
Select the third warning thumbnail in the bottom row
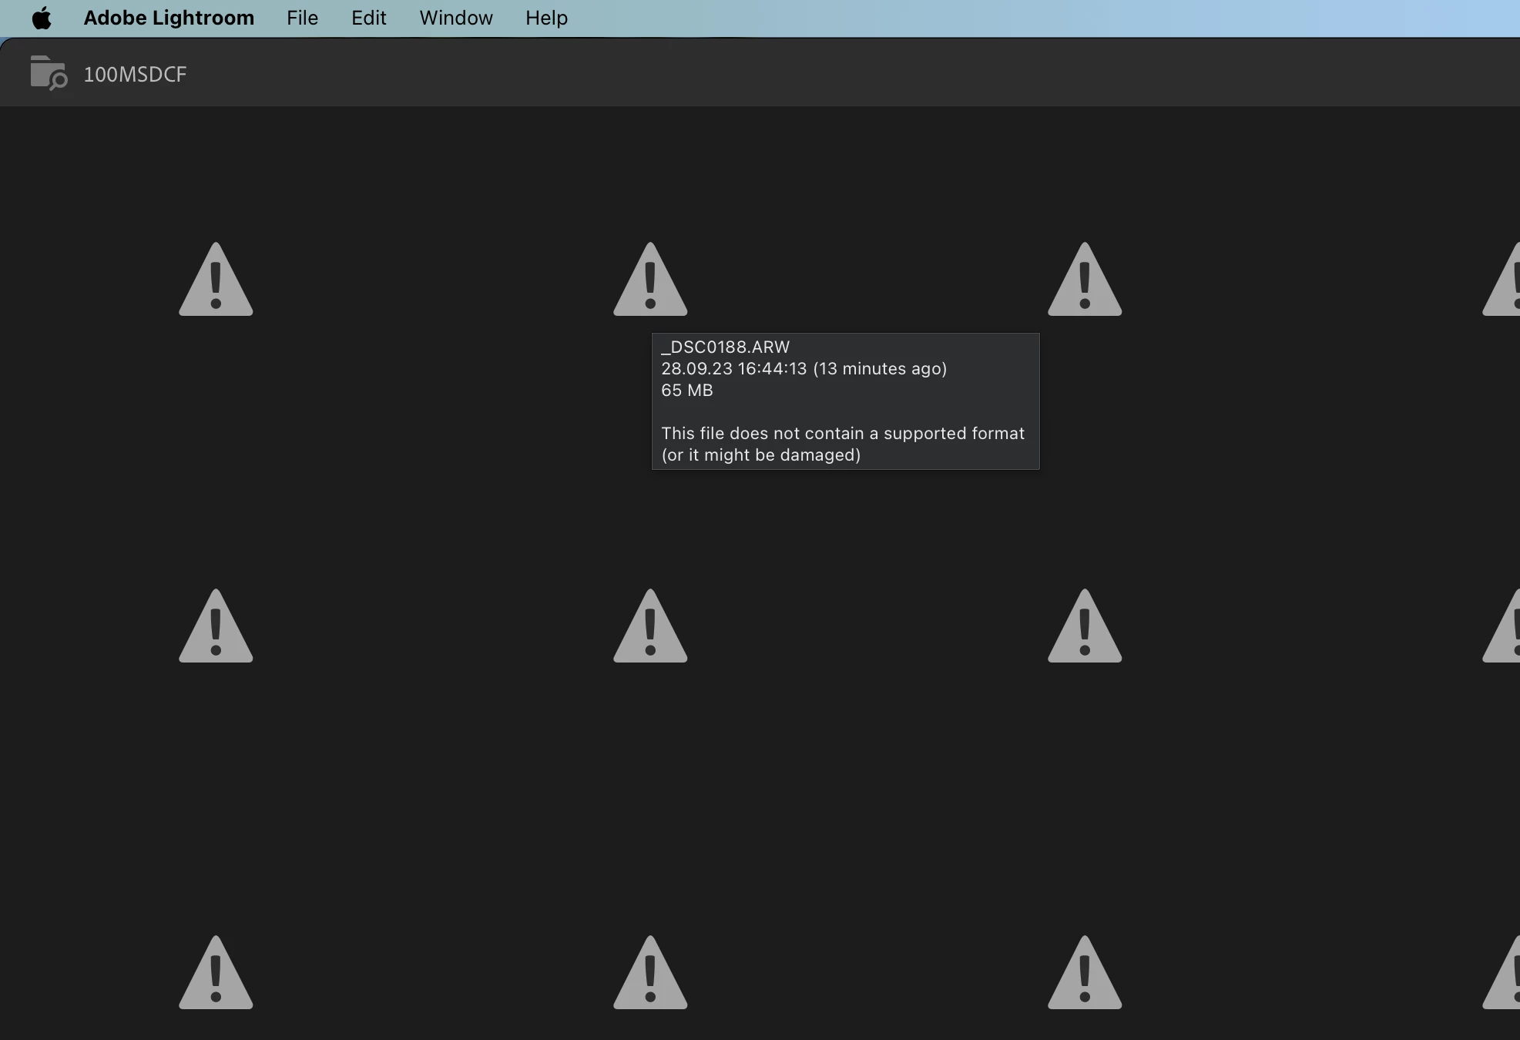tap(1085, 975)
